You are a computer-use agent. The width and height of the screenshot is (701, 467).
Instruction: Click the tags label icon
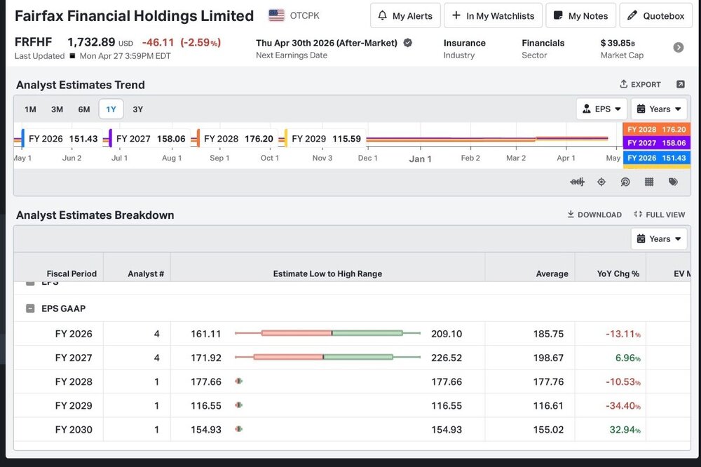point(673,182)
